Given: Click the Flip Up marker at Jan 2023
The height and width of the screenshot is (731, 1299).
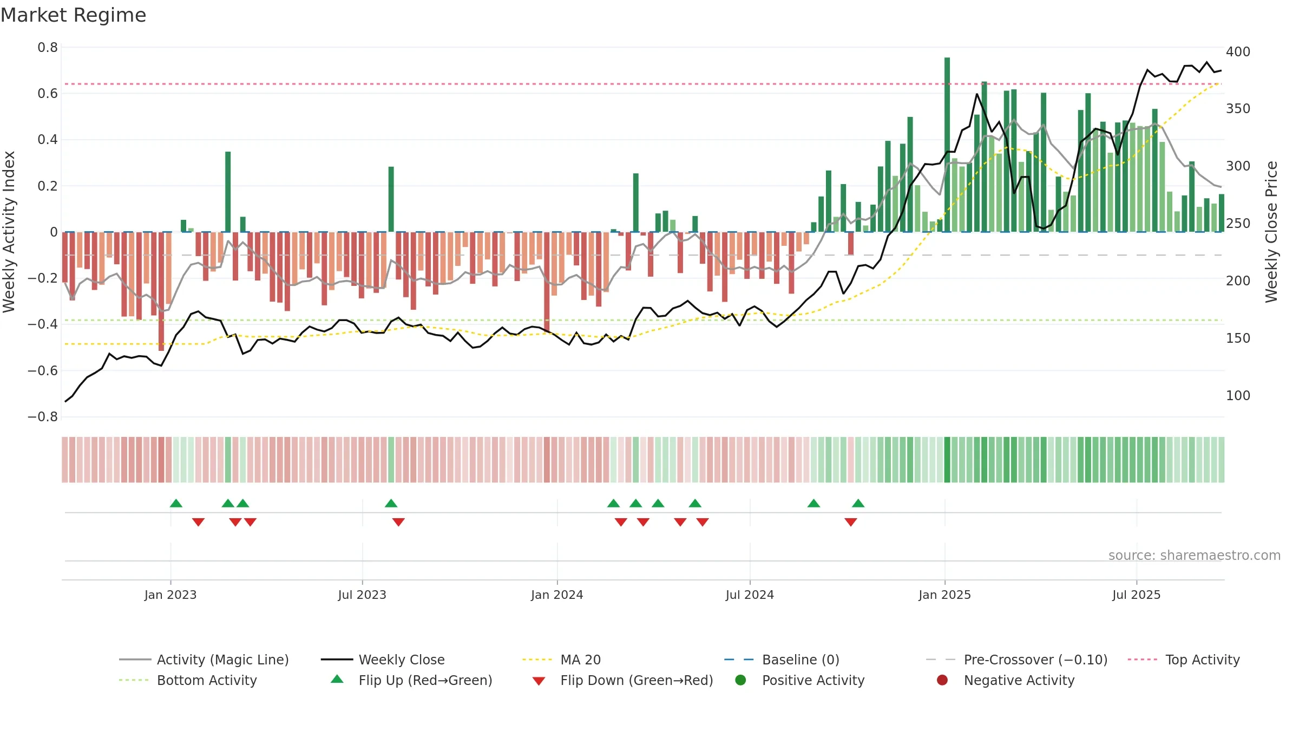Looking at the screenshot, I should 176,503.
